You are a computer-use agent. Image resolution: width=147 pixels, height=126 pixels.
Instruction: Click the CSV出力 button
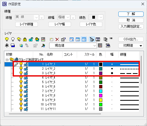pos(131,39)
